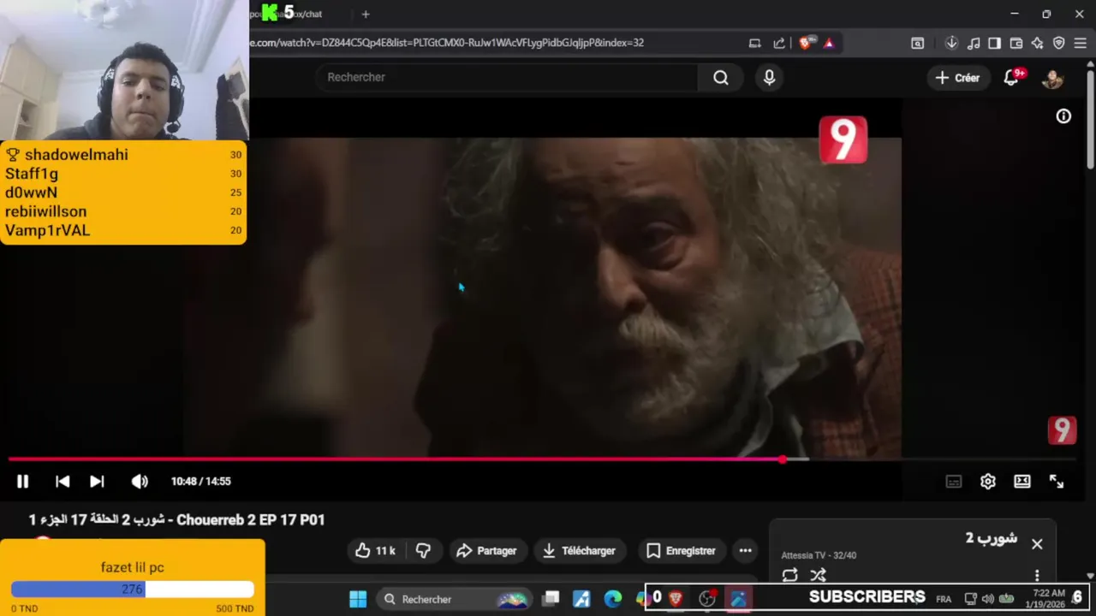This screenshot has width=1096, height=616.
Task: Click the taskbar Rechercher search box
Action: pyautogui.click(x=454, y=599)
